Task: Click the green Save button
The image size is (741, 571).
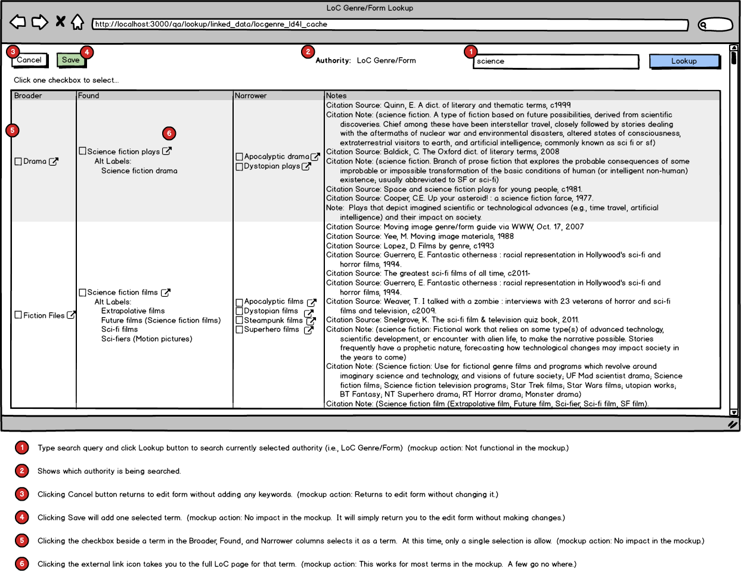Action: click(x=71, y=60)
